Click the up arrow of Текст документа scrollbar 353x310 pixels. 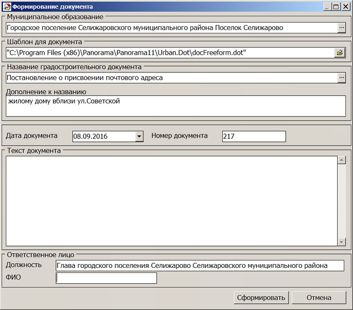341,160
